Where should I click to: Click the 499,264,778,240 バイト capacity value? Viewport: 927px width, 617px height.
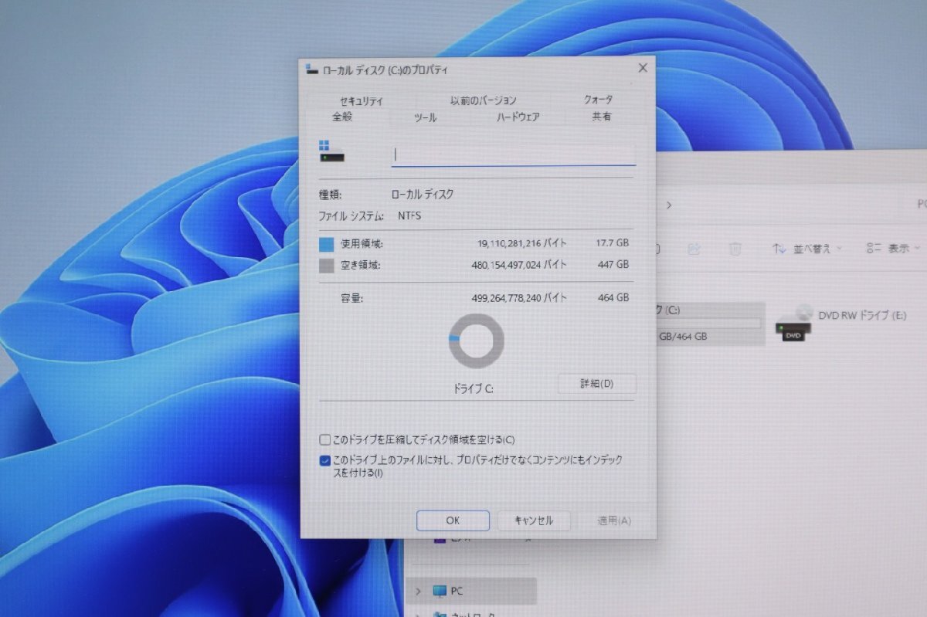pos(519,298)
